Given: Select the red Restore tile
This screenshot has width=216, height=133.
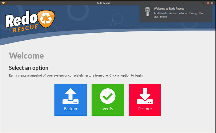Looking at the screenshot, I should click(x=145, y=100).
